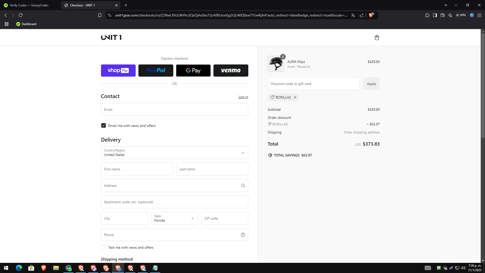Close the Checkout - UNIT 1 tab
This screenshot has height=273, width=485.
[116, 5]
